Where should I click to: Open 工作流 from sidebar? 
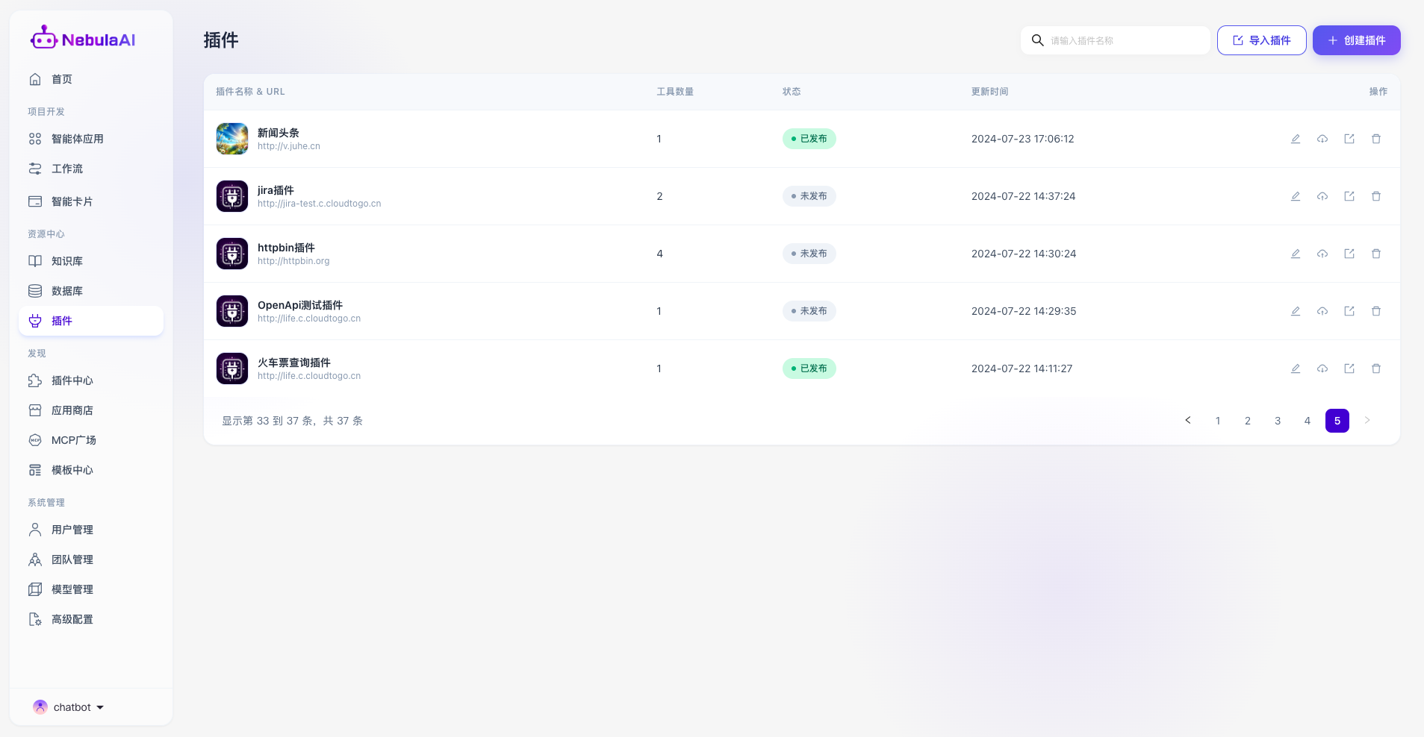click(67, 169)
